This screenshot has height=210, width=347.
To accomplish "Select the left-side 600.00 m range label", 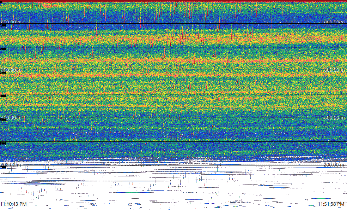I will tap(11, 69).
